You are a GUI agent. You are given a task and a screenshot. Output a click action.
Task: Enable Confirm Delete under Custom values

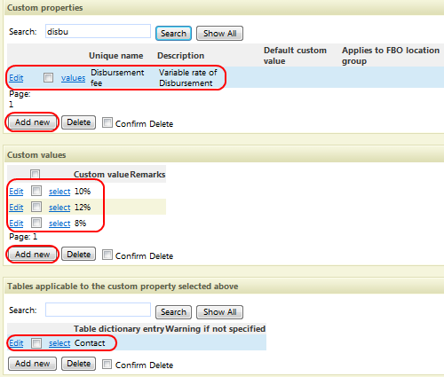pos(107,255)
